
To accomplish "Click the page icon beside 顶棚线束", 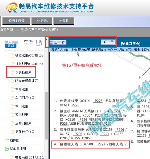I will pos(12,115).
